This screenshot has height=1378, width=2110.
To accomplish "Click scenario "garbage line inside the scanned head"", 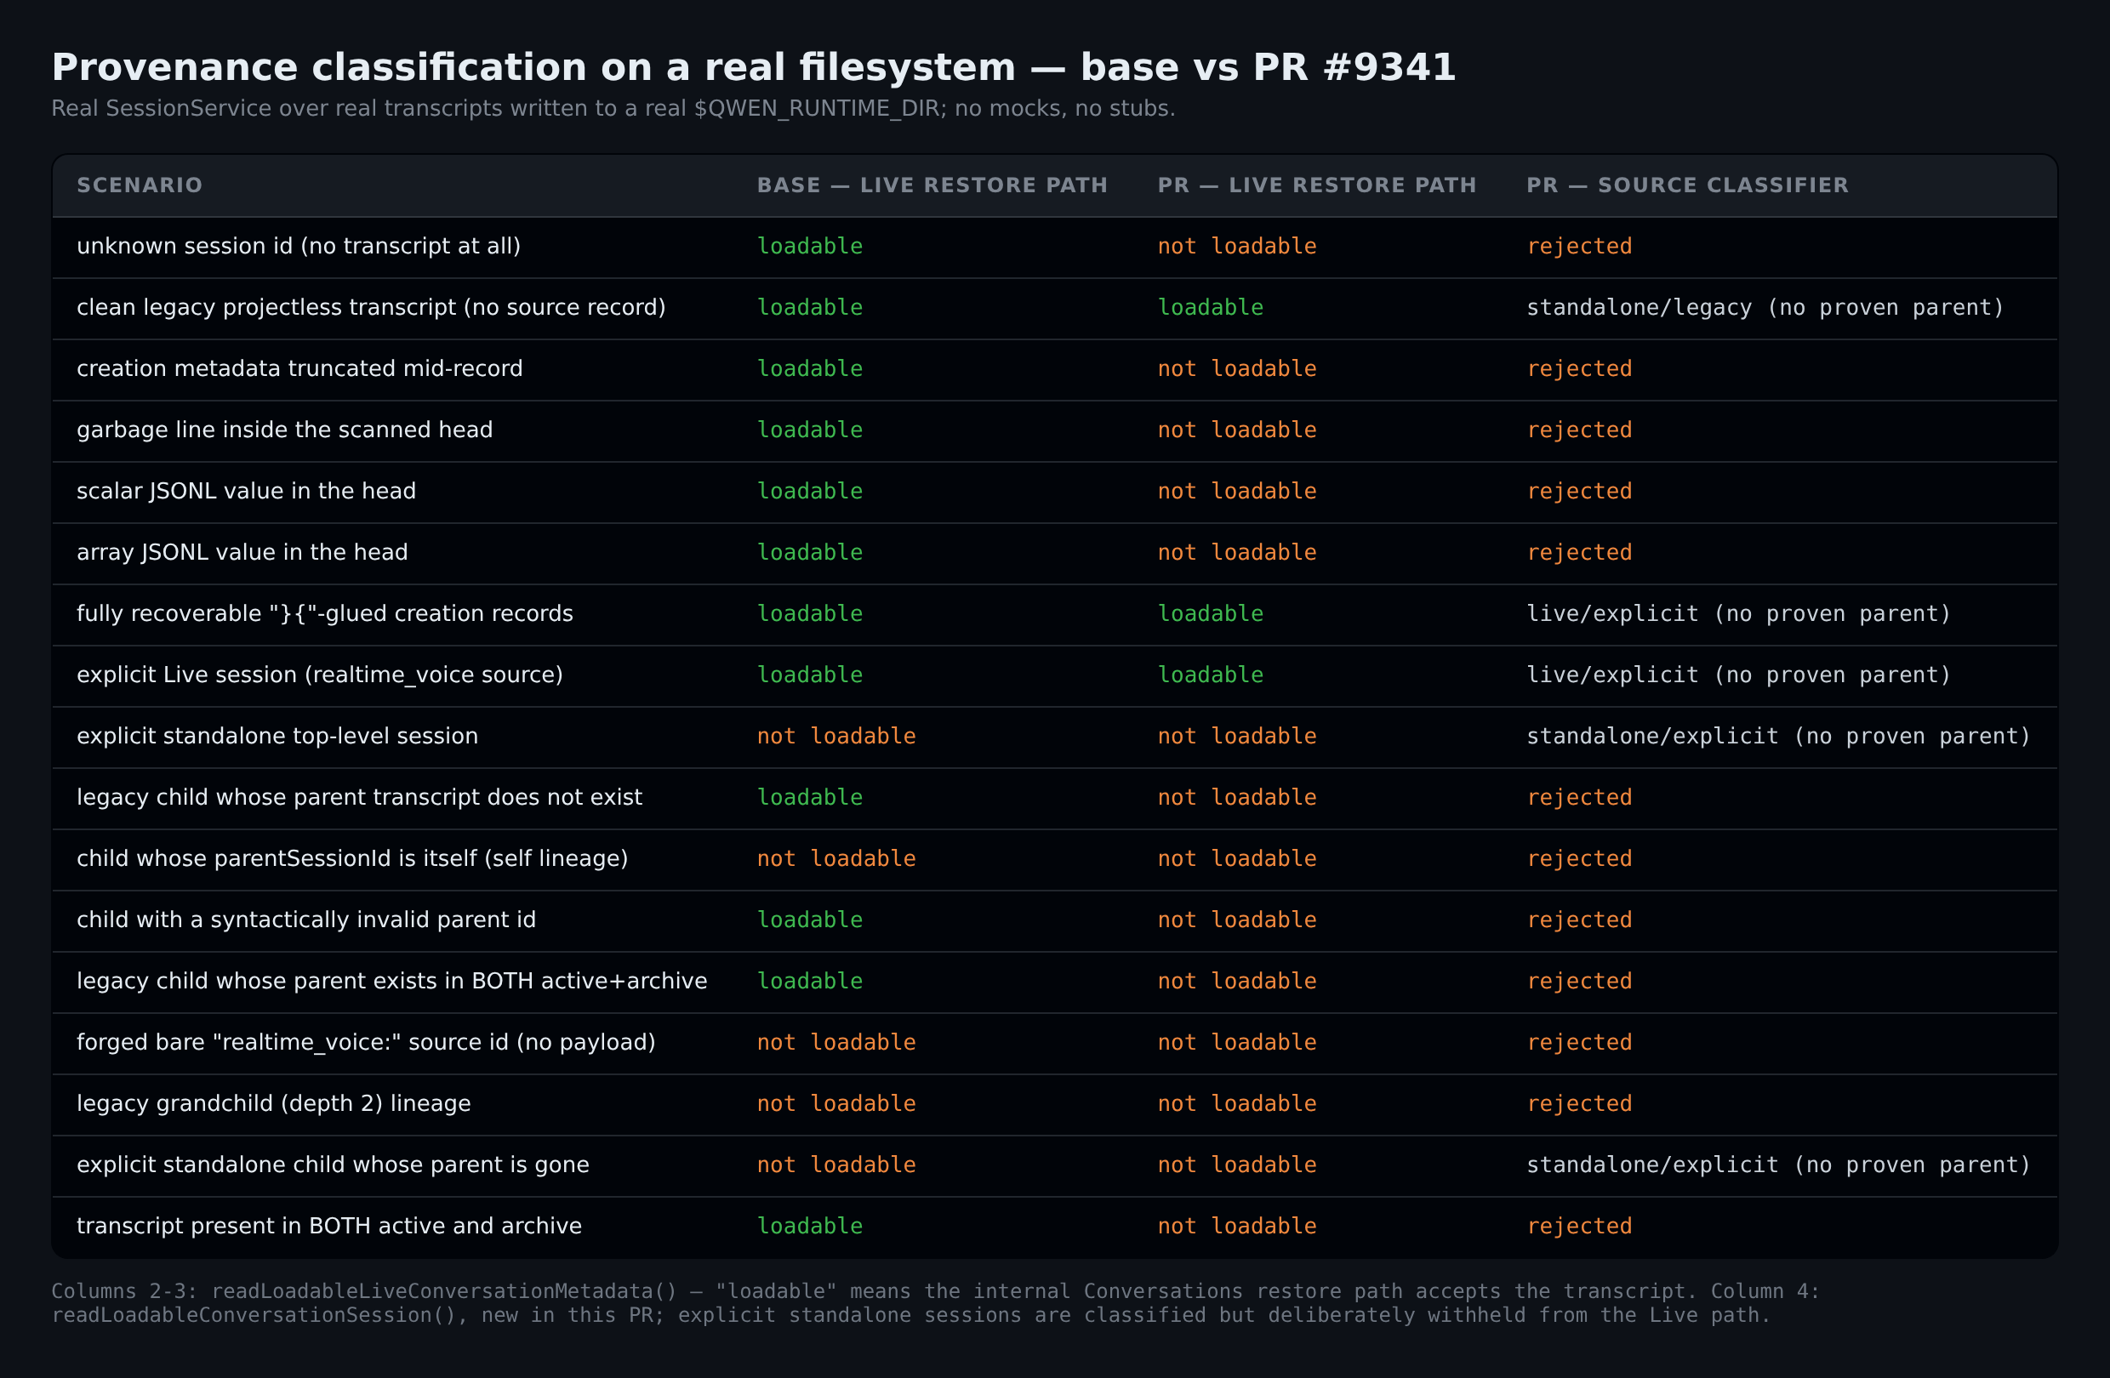I will [284, 430].
